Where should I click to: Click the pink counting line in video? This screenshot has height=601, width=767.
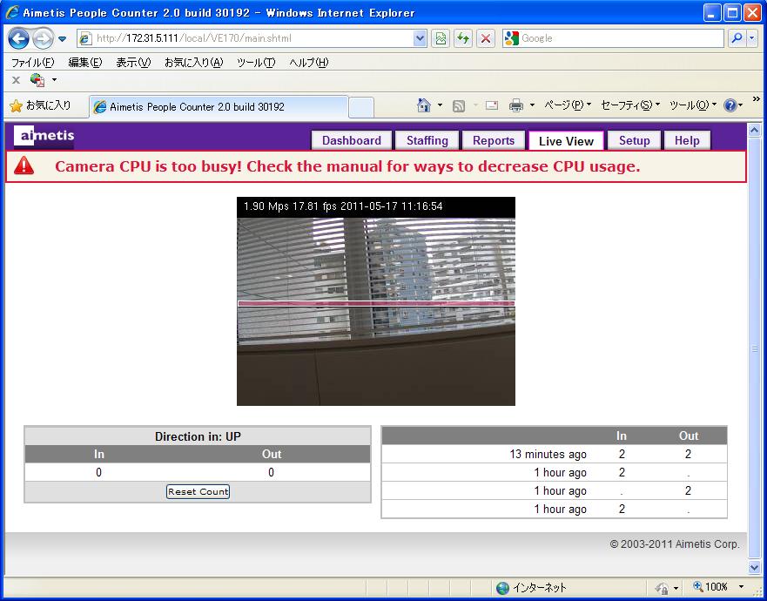point(376,303)
